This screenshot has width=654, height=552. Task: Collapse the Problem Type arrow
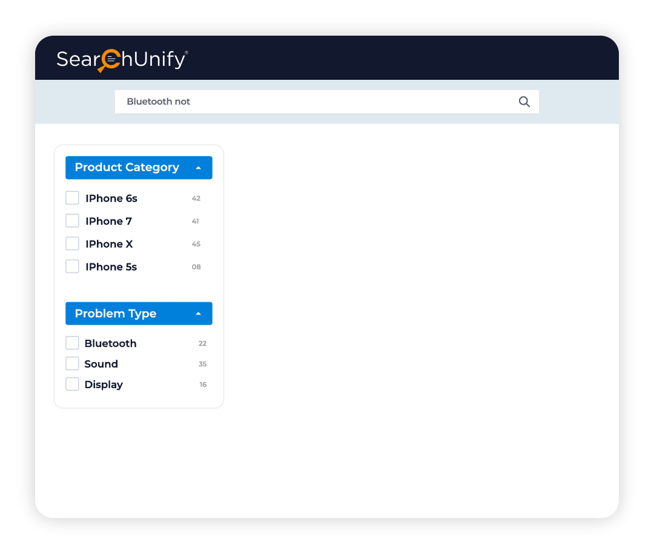coord(199,314)
